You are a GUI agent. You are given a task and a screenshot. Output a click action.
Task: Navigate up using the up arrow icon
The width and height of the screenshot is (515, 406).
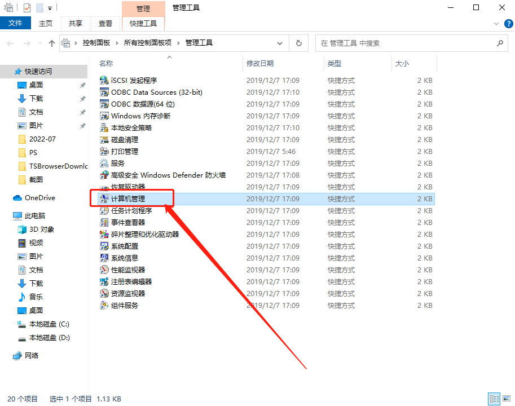(51, 43)
